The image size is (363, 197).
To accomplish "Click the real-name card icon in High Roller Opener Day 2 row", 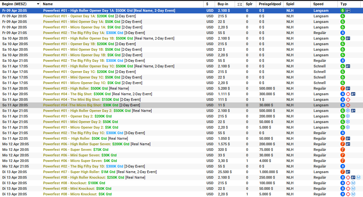I will [x=353, y=111].
